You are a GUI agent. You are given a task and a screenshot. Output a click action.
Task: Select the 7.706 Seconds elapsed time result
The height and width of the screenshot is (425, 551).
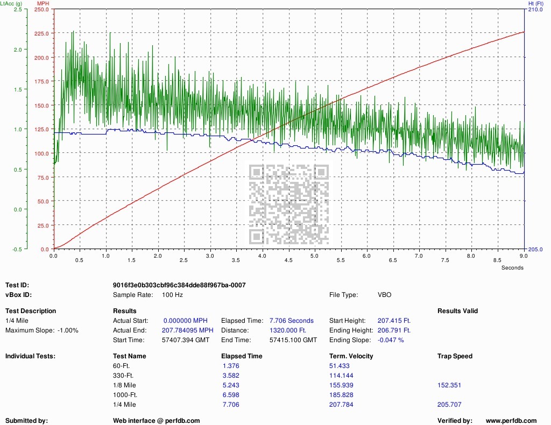click(291, 321)
